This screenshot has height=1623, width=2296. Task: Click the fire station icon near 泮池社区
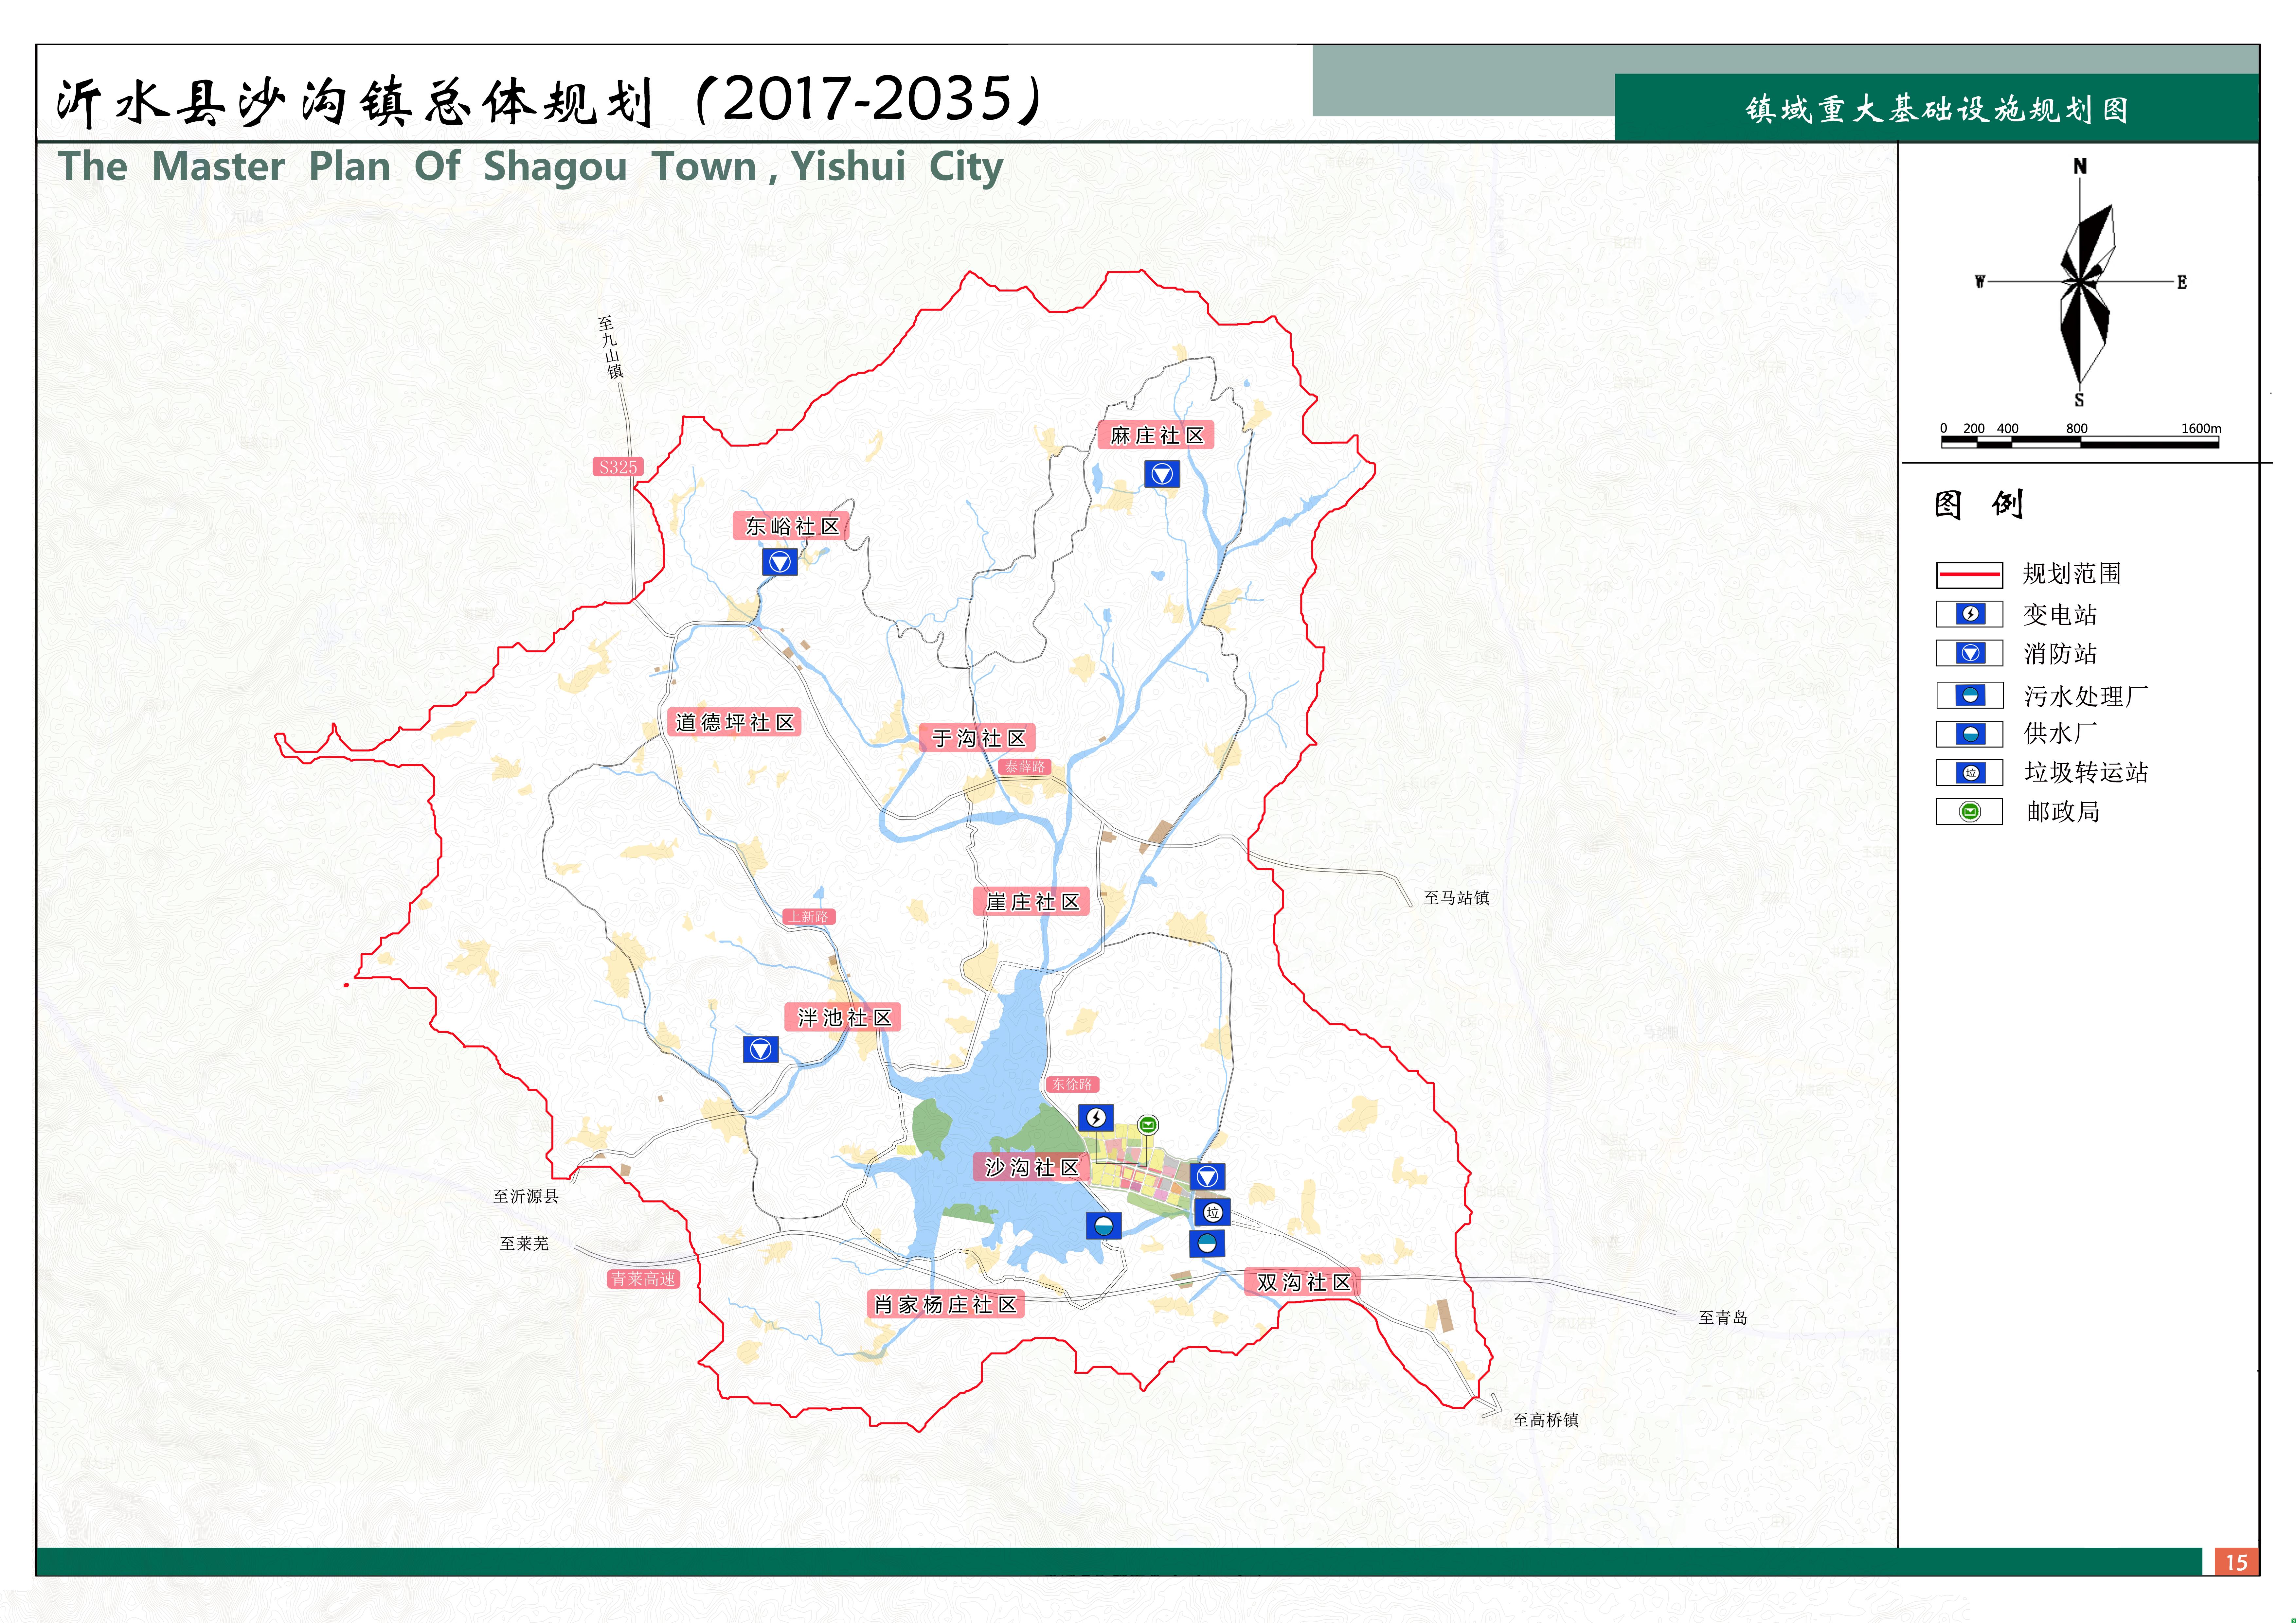(x=761, y=1049)
